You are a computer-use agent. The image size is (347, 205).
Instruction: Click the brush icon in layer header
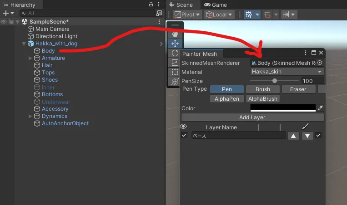point(305,127)
